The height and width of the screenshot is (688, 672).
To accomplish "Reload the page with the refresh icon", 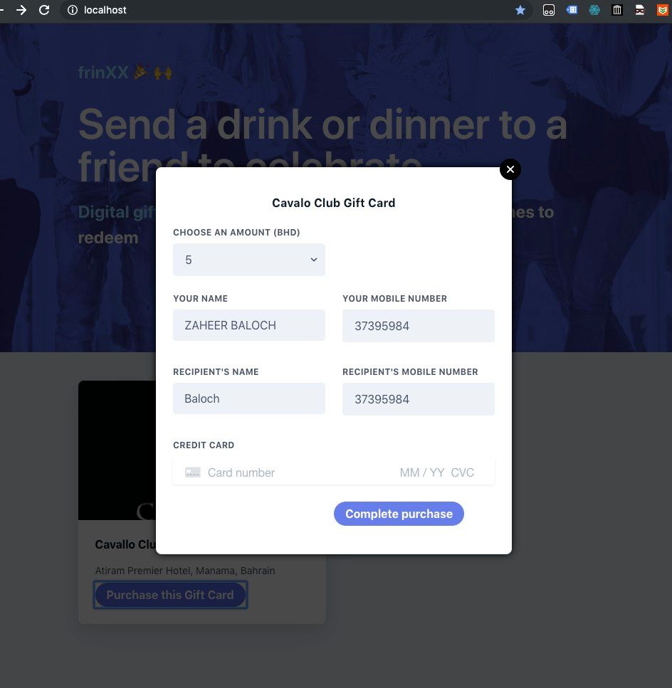I will tap(44, 10).
